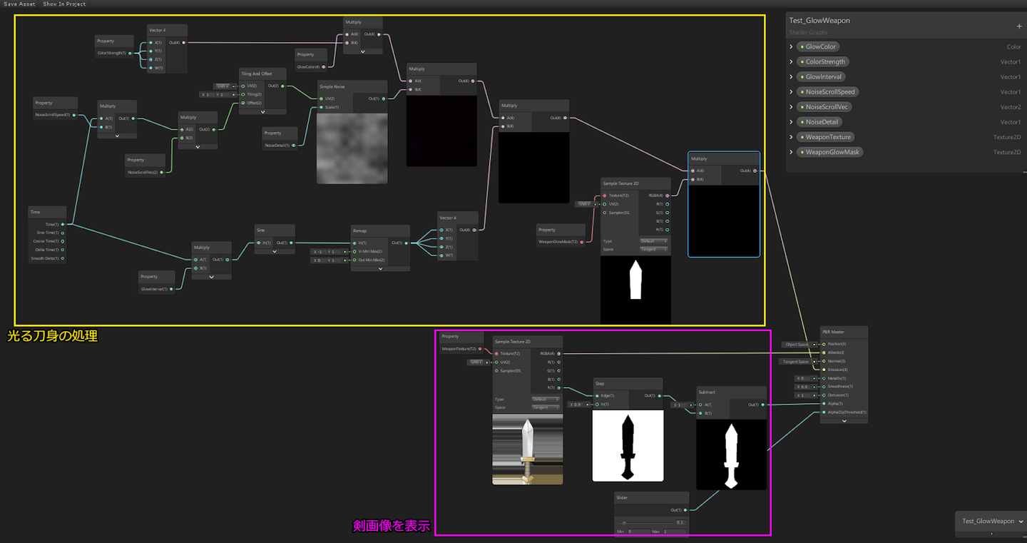
Task: Click the Subtract node's white sword preview
Action: (x=731, y=455)
